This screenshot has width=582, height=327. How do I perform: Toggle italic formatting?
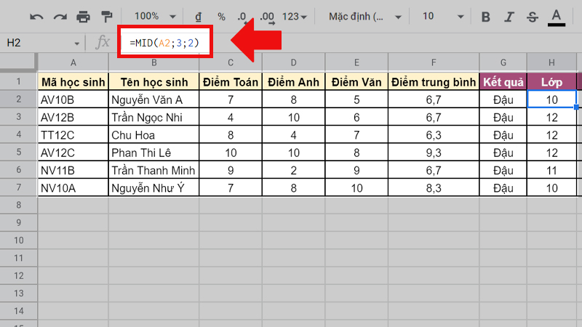pos(509,17)
